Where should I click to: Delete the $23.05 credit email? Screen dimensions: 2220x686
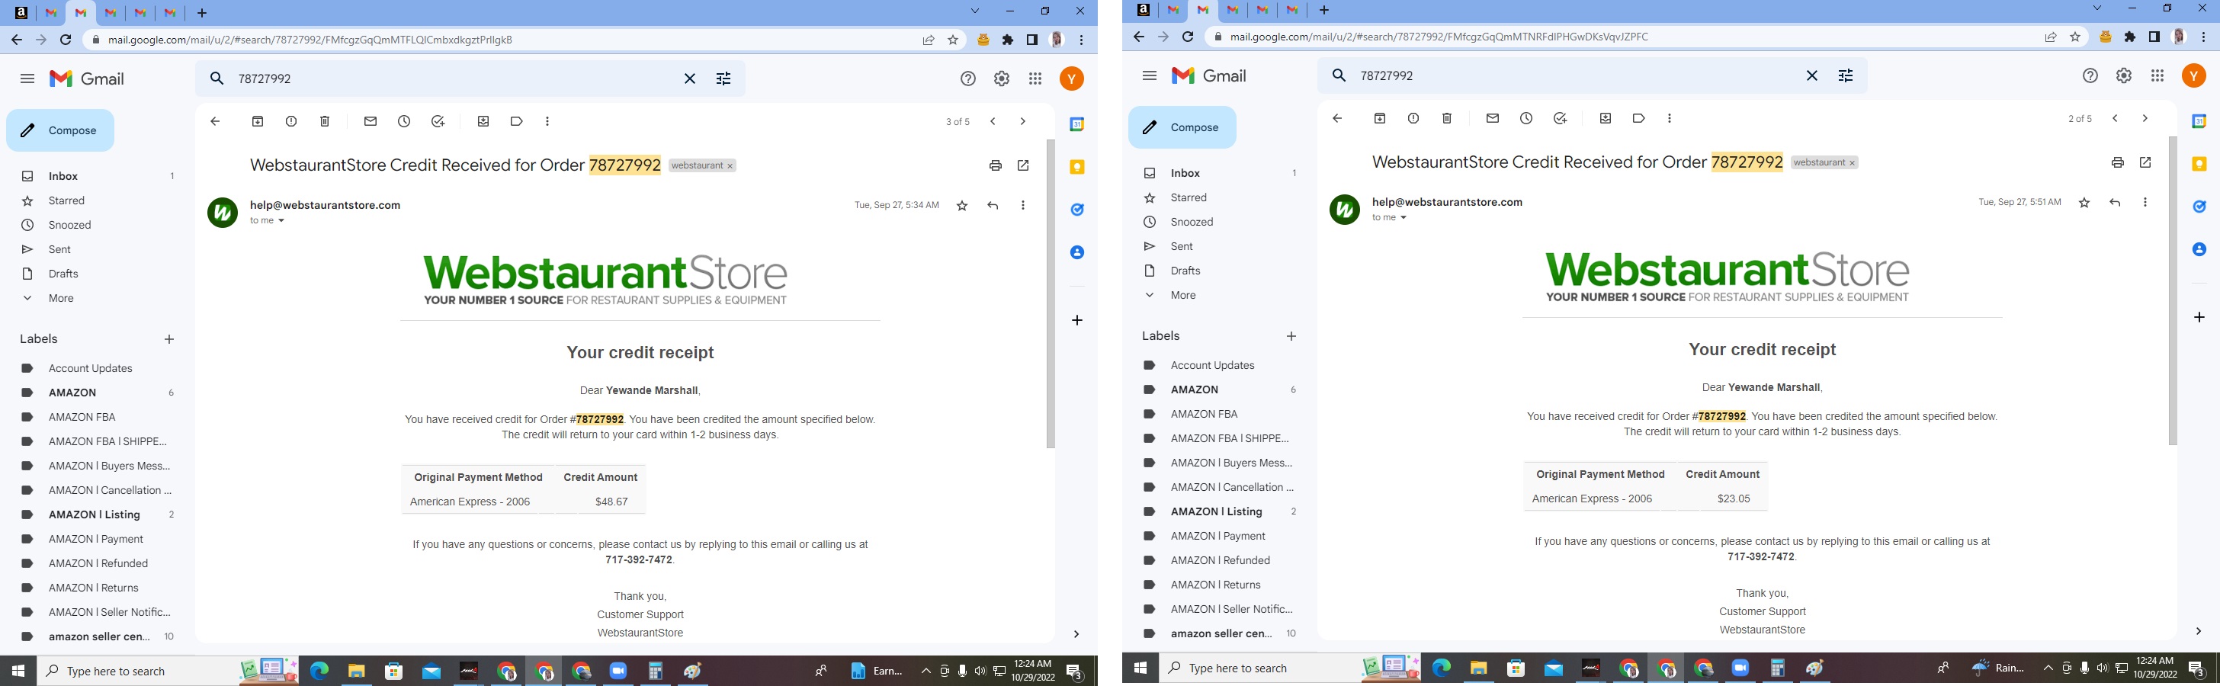click(x=1447, y=118)
